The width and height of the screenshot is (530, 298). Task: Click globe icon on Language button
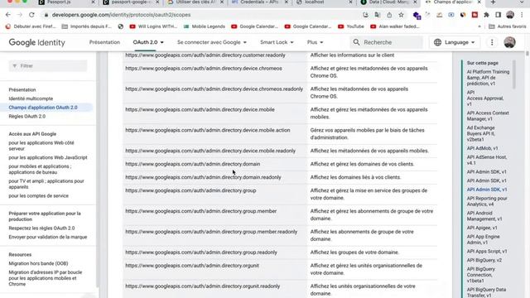click(437, 42)
